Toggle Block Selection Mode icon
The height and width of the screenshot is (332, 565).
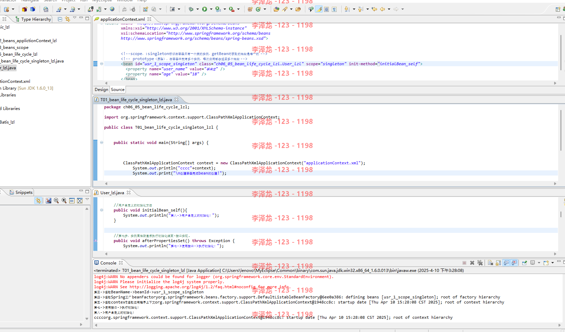coord(326,9)
